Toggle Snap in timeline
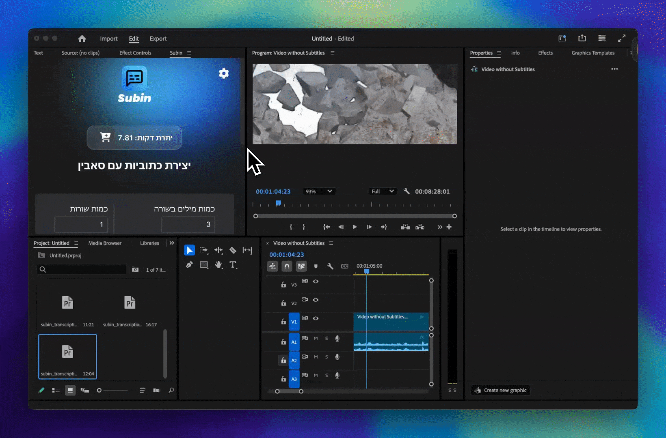Image resolution: width=666 pixels, height=438 pixels. 287,266
